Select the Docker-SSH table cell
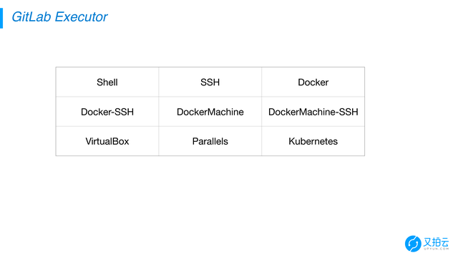This screenshot has width=458, height=258. click(107, 112)
